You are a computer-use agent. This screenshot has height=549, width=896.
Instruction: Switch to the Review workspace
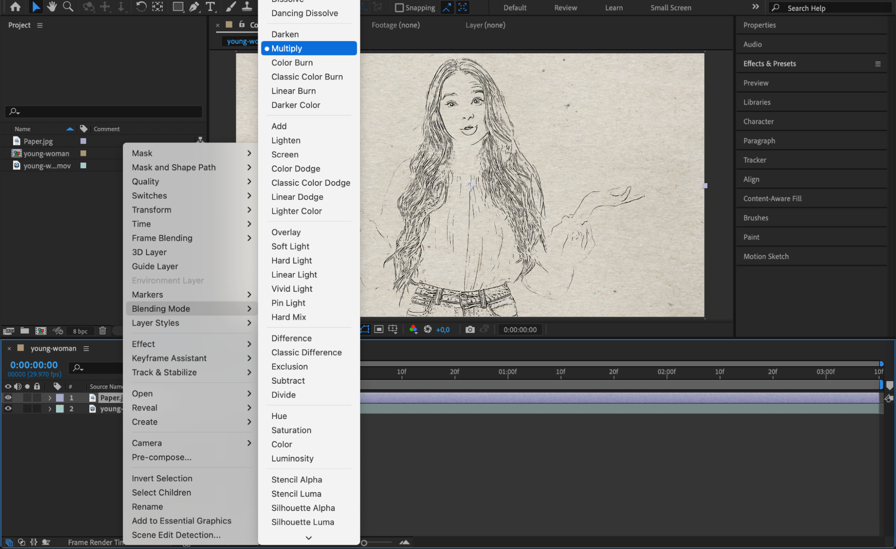tap(565, 8)
